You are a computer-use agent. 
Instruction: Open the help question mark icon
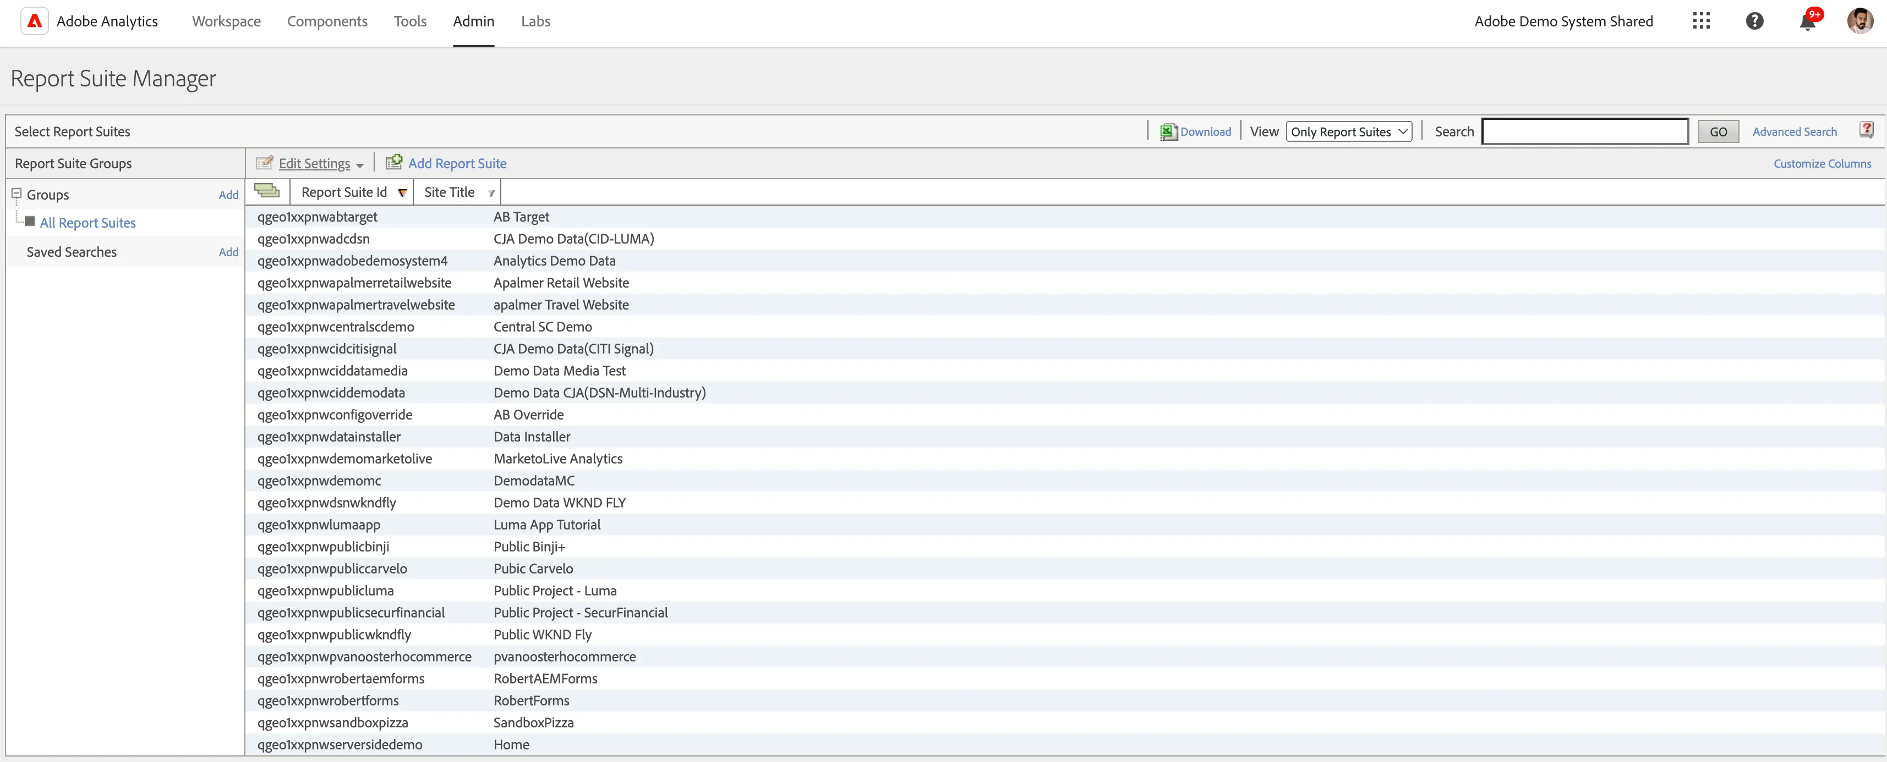[1754, 21]
